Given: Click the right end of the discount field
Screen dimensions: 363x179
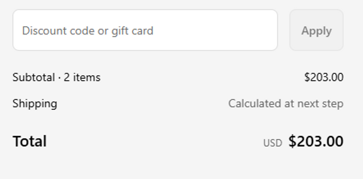Looking at the screenshot, I should (x=266, y=30).
